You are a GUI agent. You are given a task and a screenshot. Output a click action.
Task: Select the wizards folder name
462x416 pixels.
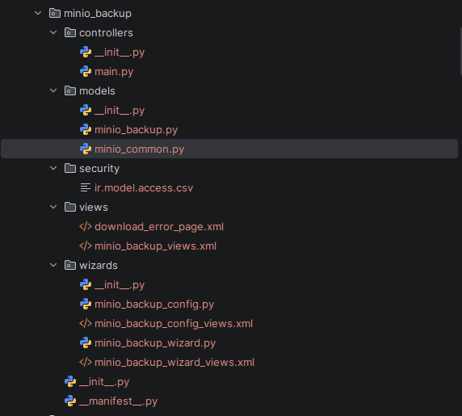tap(99, 265)
